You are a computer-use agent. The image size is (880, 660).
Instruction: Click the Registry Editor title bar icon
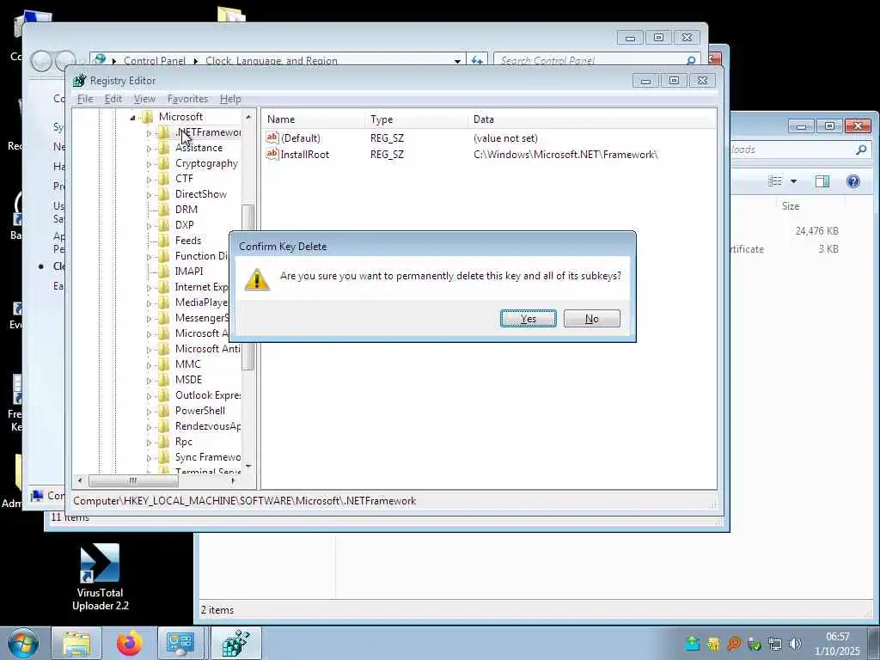tap(80, 81)
